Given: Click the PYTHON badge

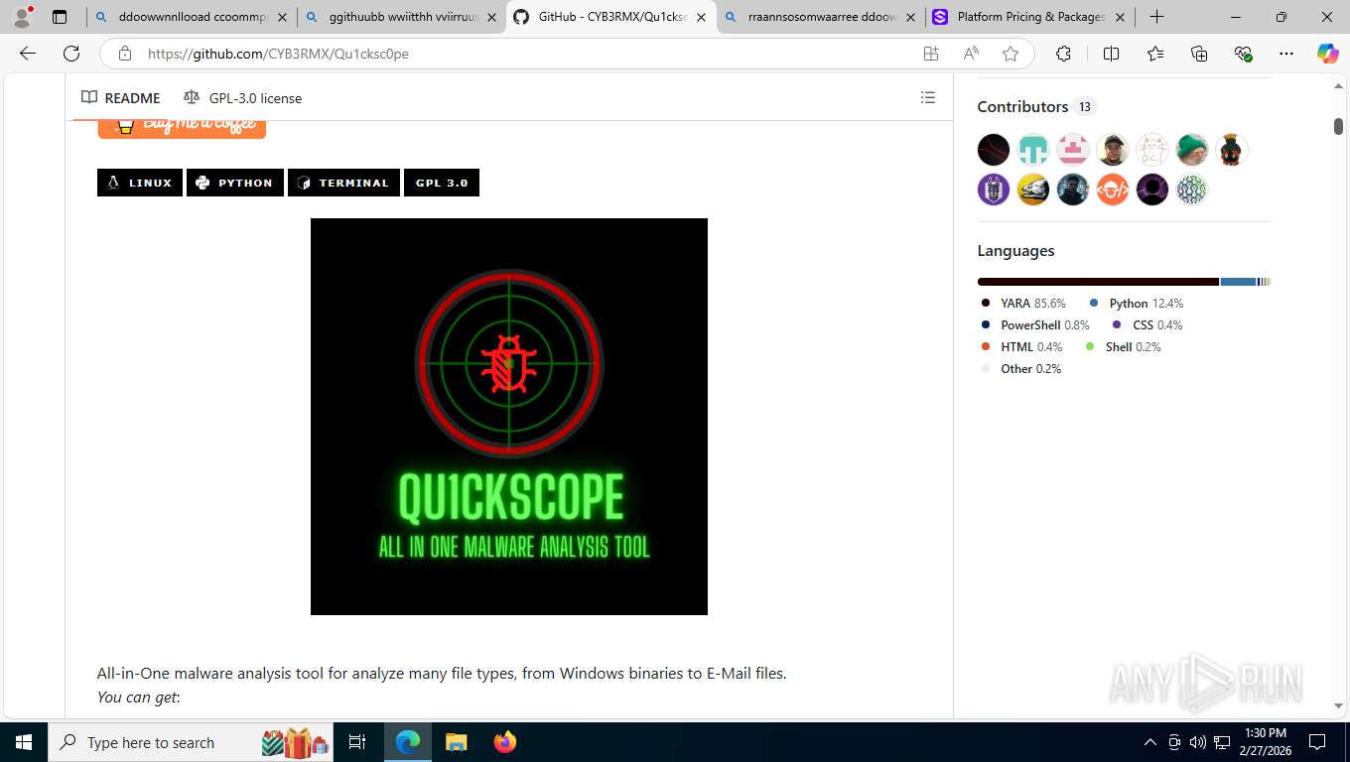Looking at the screenshot, I should 235,183.
